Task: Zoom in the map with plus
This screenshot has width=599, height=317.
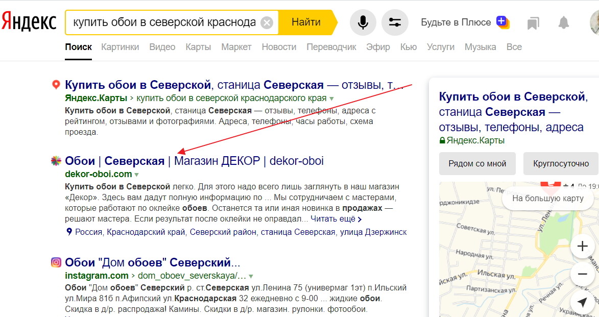Action: (582, 247)
